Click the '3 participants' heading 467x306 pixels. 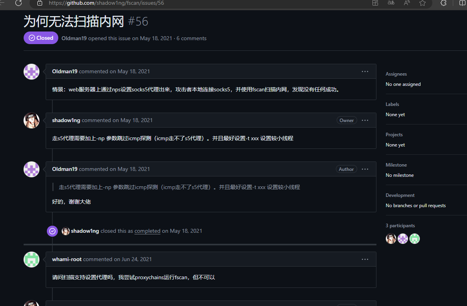pos(400,226)
